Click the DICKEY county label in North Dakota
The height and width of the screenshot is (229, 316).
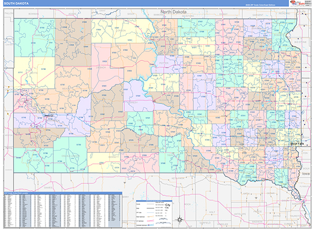pos(223,14)
